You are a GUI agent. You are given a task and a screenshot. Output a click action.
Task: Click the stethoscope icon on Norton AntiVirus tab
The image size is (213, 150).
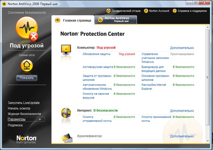tap(100, 20)
